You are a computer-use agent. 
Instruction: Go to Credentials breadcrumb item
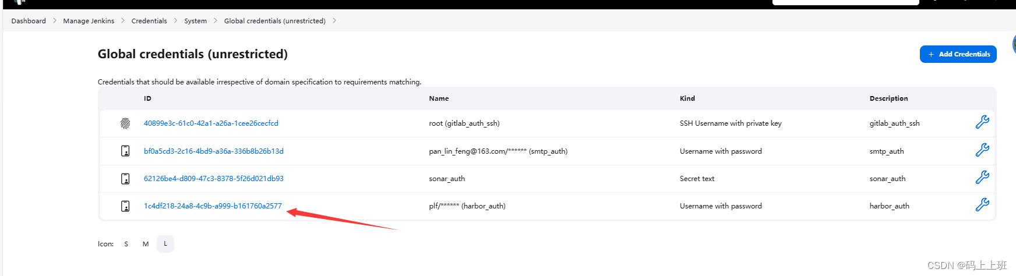coord(149,21)
